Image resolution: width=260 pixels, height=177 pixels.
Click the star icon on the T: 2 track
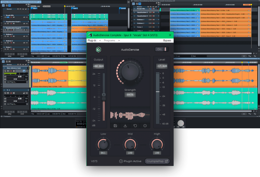pos(27,93)
